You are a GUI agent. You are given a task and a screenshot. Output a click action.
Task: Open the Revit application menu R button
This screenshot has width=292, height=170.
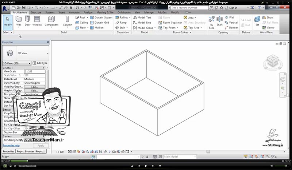coord(5,9)
